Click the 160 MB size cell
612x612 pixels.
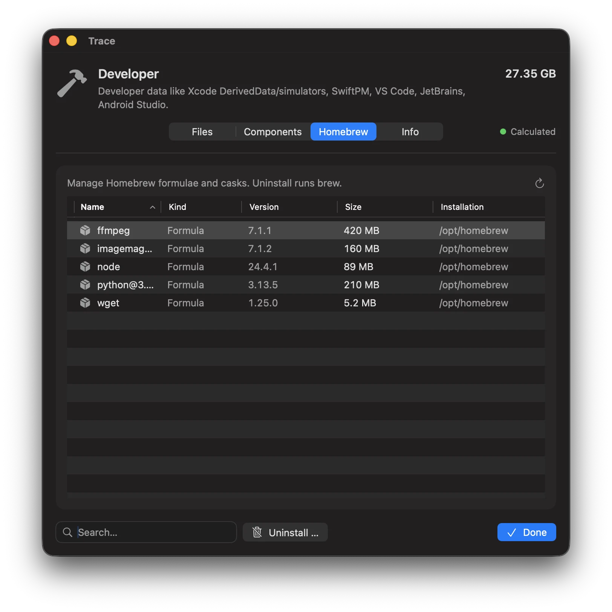361,249
